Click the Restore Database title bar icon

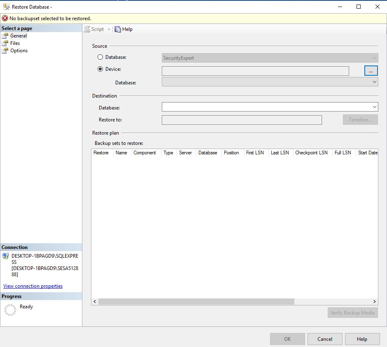coord(7,7)
